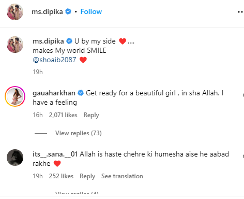The width and height of the screenshot is (244, 199).
Task: Open gauaharkhan story ring avatar
Action: pos(15,96)
